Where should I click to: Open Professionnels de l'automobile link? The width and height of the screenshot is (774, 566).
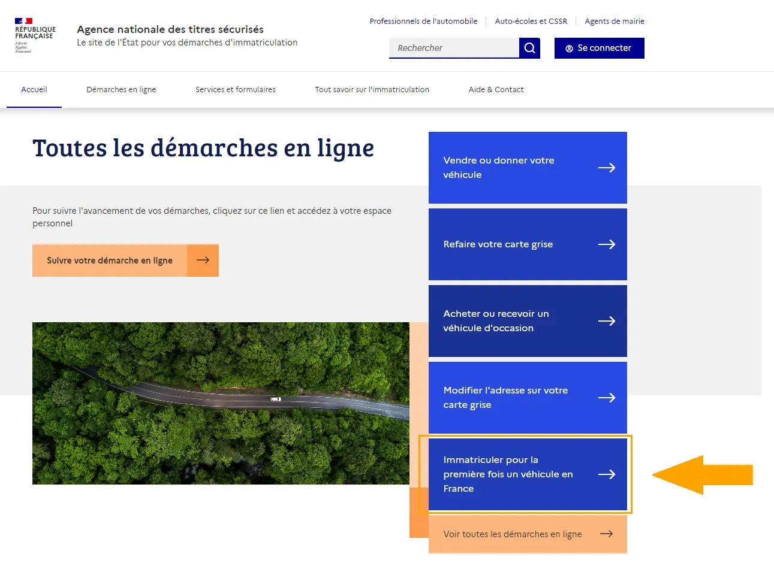[x=423, y=21]
